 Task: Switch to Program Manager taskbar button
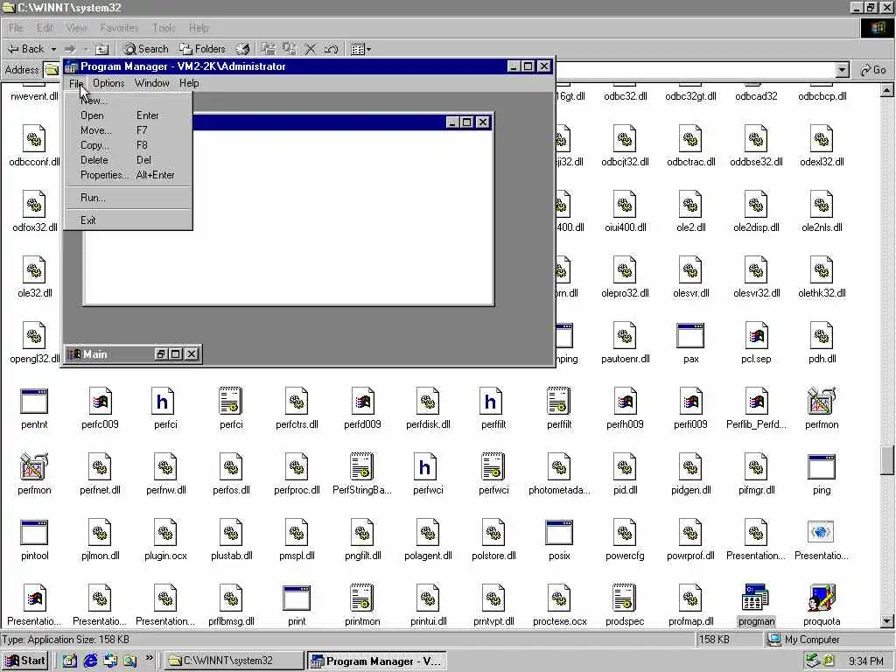click(x=377, y=661)
